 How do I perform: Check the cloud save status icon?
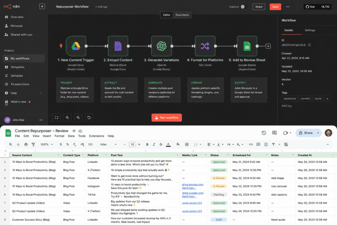80,131
